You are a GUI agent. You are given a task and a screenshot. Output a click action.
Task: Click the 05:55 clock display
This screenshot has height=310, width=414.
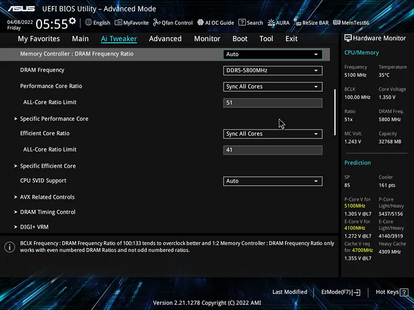tap(52, 24)
